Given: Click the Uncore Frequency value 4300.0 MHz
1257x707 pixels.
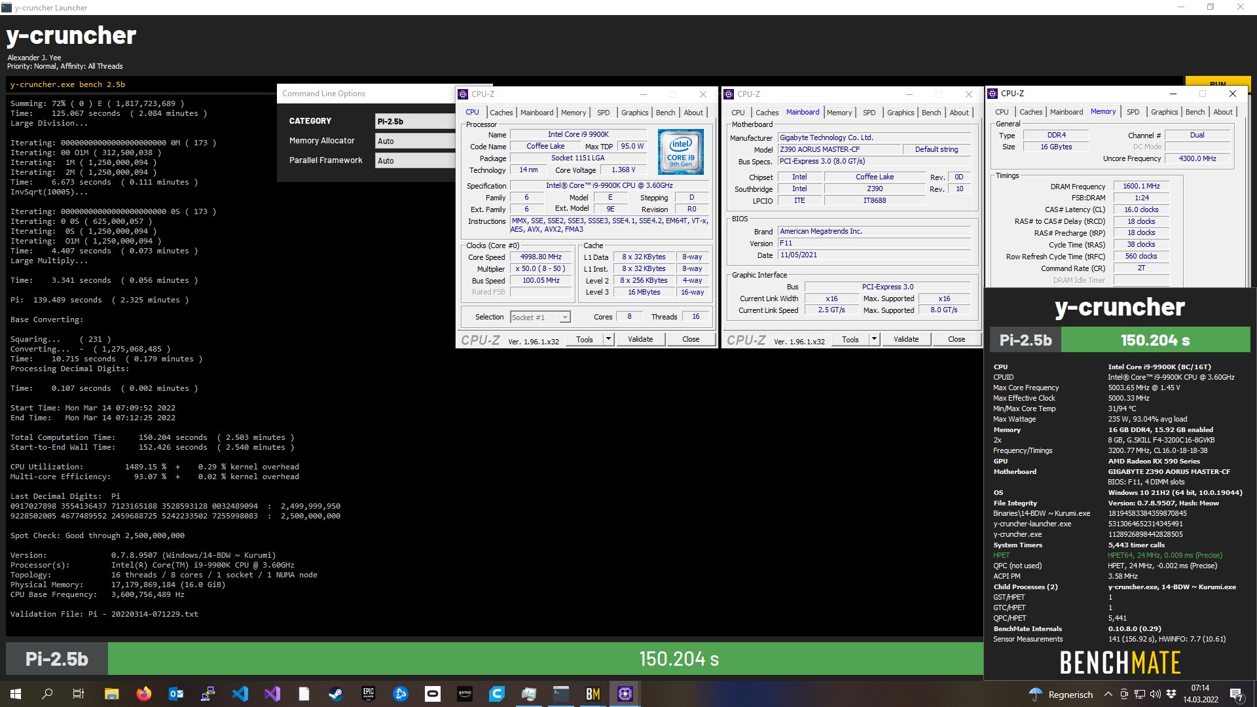Looking at the screenshot, I should click(1197, 159).
